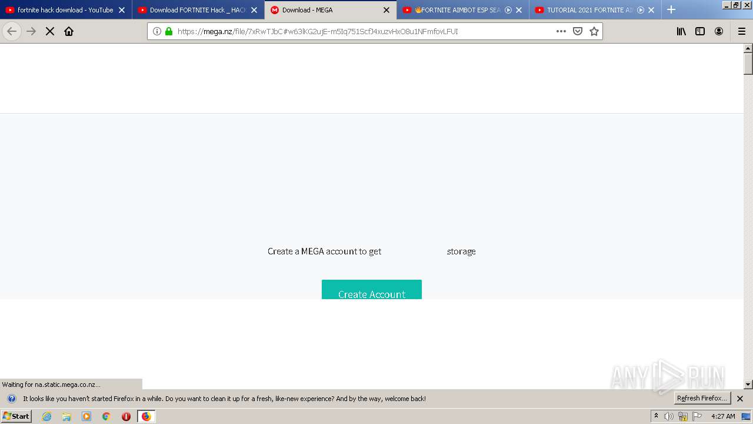Switch to 'TUTORIAL 2021 FORTNITE' tab

(595, 10)
